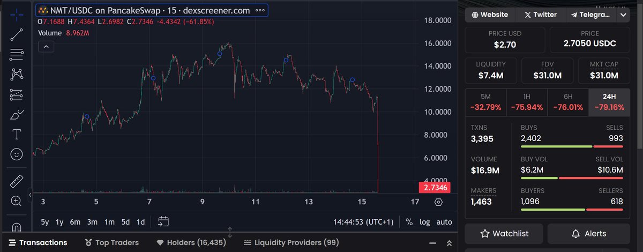Open price Alerts

tap(589, 233)
